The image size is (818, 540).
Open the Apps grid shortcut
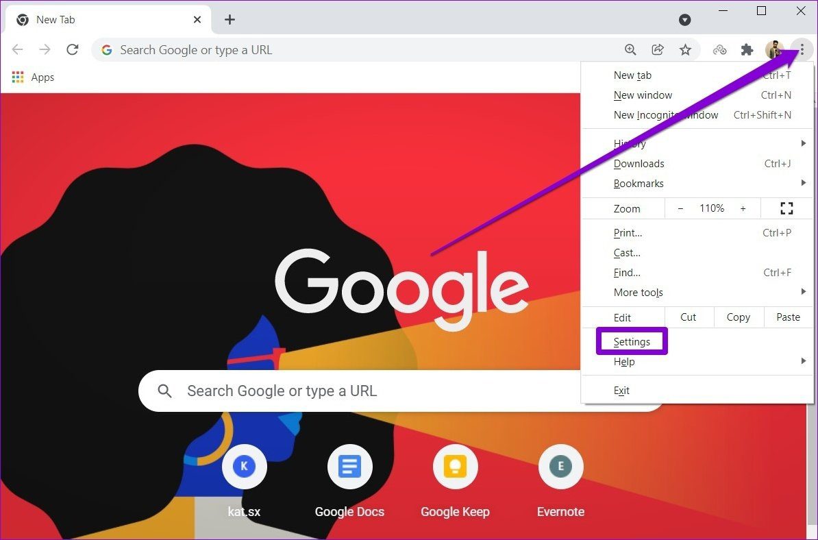pos(33,77)
